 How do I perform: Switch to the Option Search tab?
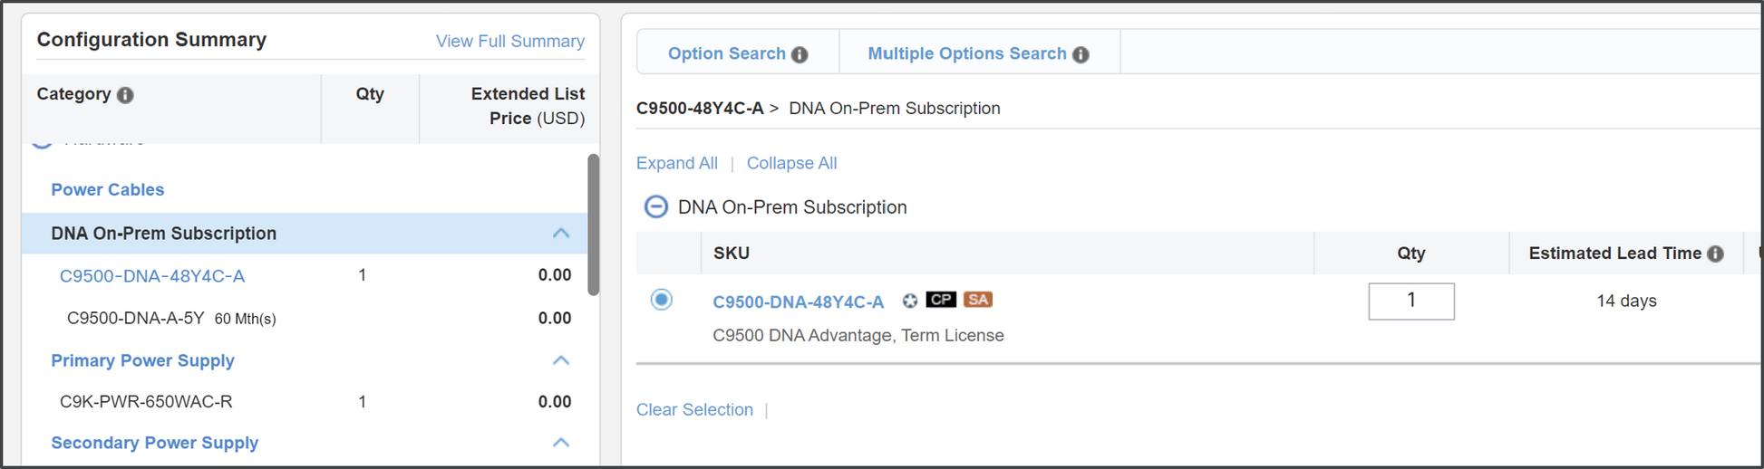pos(726,53)
